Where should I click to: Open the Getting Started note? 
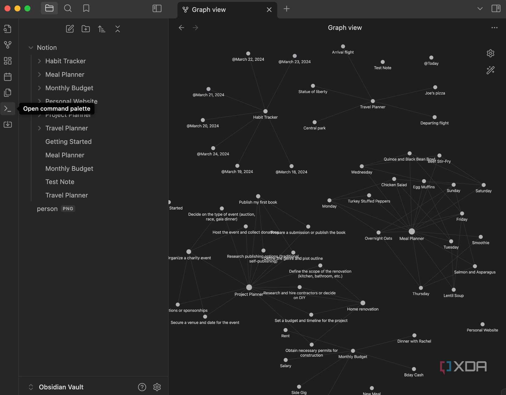point(68,141)
